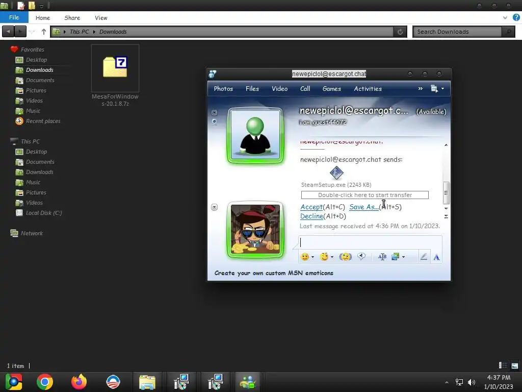Open Explorer recent locations dropdown
The height and width of the screenshot is (392, 522).
tap(32, 32)
